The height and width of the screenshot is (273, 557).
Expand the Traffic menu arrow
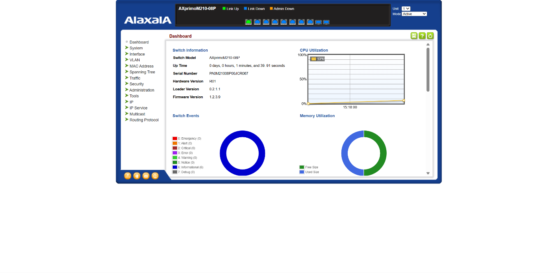(127, 78)
